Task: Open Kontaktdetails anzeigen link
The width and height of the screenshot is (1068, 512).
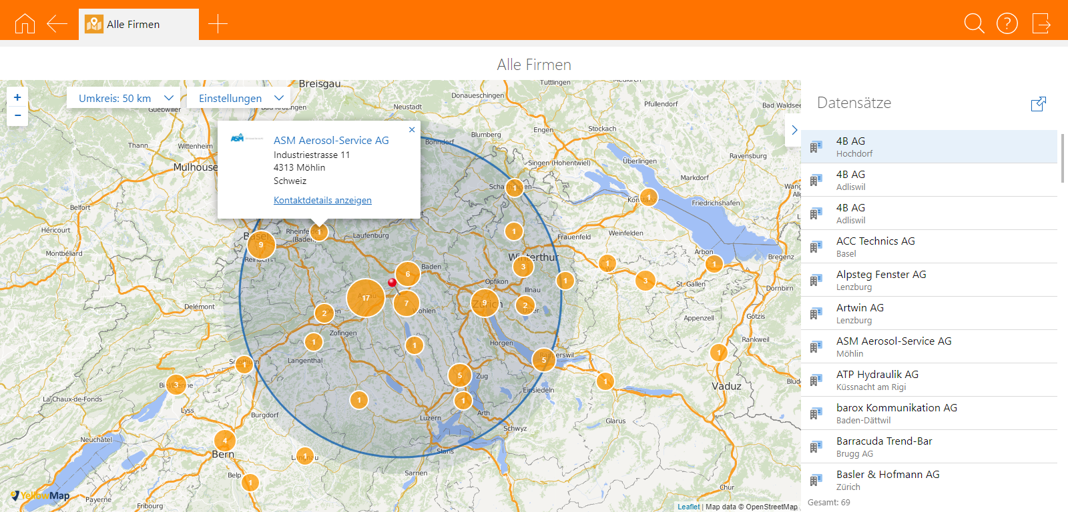Action: [x=322, y=200]
